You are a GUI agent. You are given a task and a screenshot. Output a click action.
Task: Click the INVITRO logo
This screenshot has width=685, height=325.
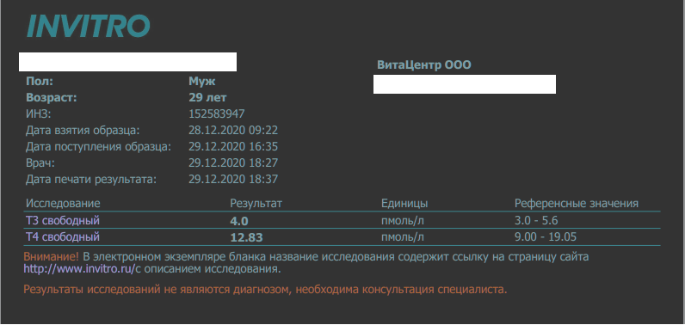(89, 26)
